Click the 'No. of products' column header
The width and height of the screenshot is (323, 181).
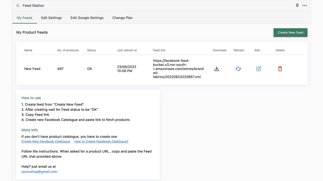(68, 50)
